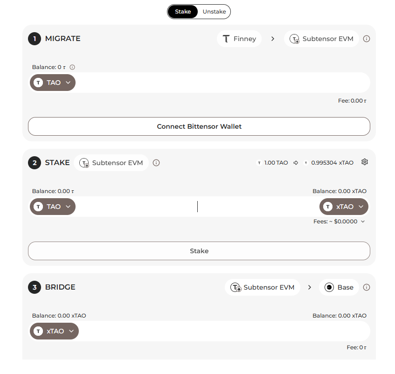
Task: Open the TAO token dropdown in Migrate
Action: pos(53,83)
